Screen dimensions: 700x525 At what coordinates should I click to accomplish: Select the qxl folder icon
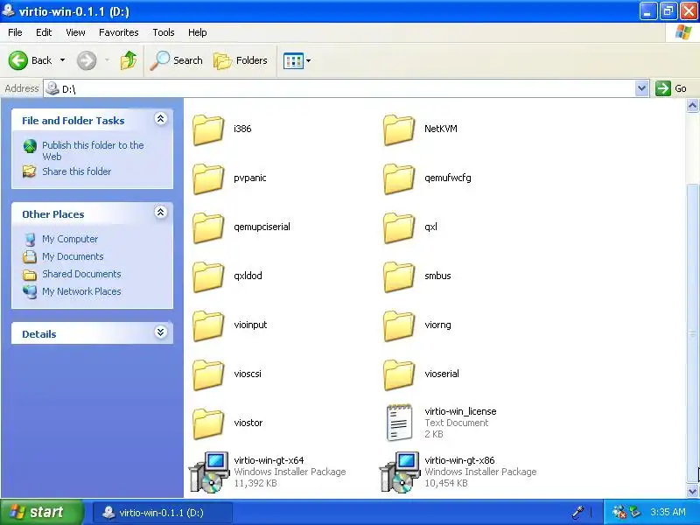tap(399, 227)
